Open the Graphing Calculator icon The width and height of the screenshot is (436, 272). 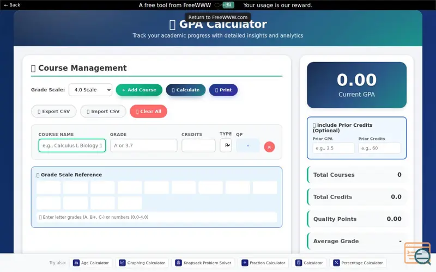point(122,263)
